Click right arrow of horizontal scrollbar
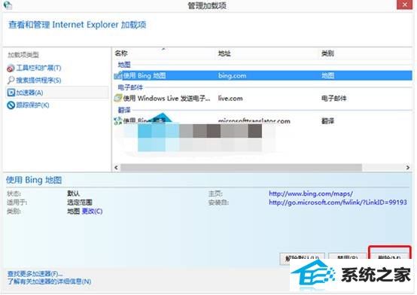Screen dimensions: 417x295 click(x=408, y=168)
